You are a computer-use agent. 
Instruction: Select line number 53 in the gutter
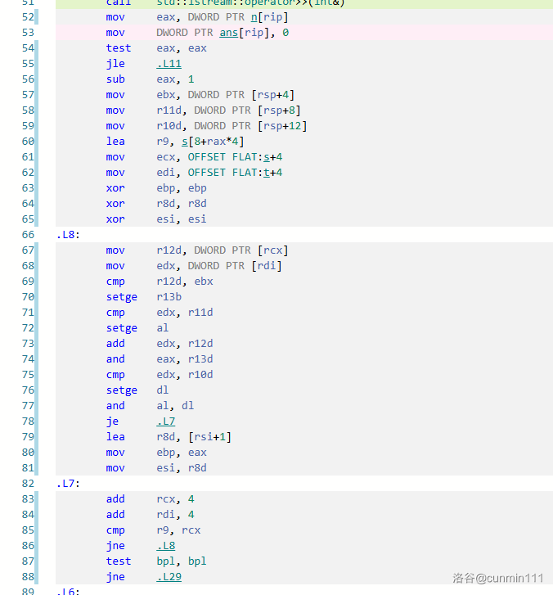(x=28, y=33)
